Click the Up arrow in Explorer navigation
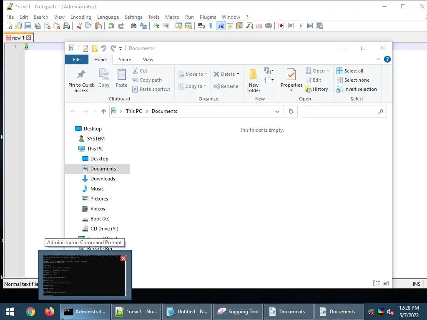The image size is (427, 320). coord(103,111)
